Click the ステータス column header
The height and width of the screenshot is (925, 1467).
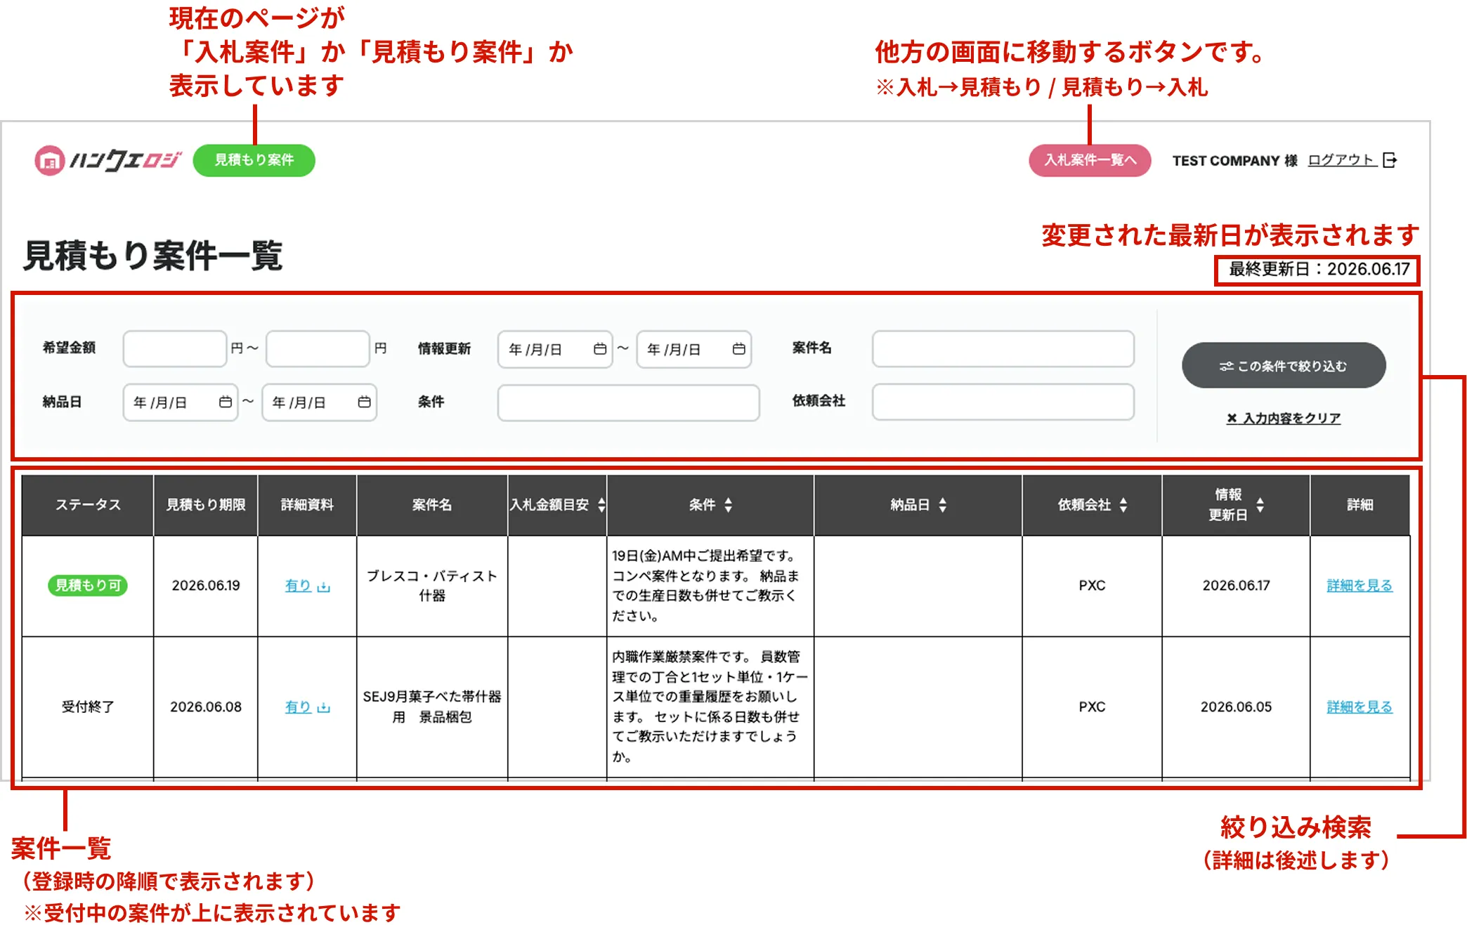click(88, 505)
